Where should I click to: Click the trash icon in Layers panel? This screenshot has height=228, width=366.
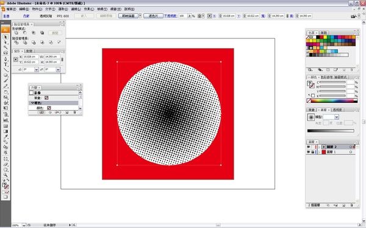pos(351,206)
